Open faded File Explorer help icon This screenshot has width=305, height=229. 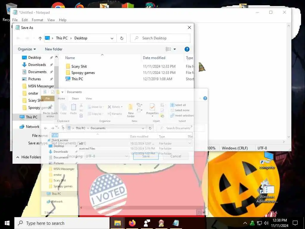[x=205, y=98]
